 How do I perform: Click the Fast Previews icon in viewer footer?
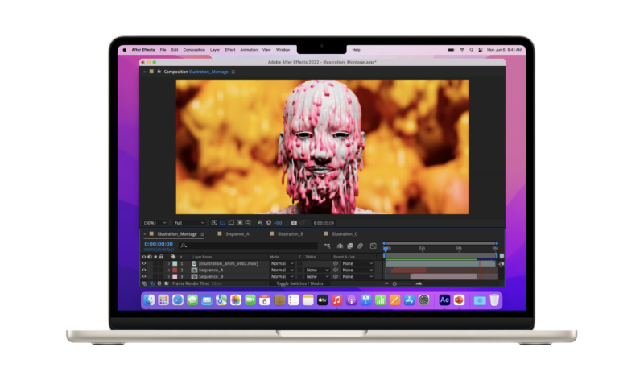214,223
